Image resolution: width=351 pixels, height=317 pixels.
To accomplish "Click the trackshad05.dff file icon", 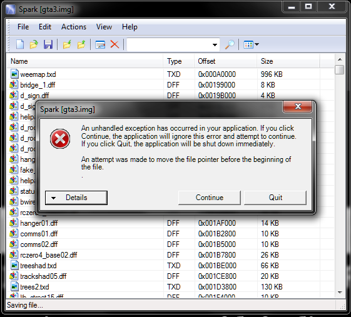I will point(13,276).
